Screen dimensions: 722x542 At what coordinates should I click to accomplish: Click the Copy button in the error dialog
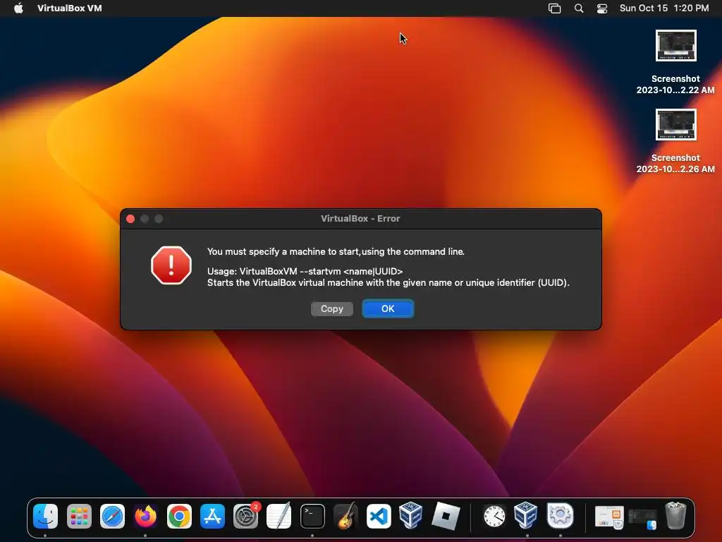[332, 309]
